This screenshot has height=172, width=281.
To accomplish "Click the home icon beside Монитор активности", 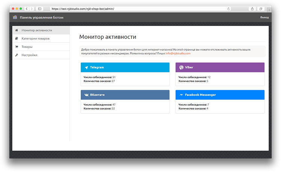I will click(x=17, y=30).
